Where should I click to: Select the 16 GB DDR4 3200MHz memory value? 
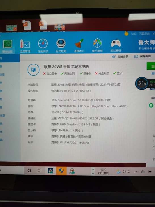coord(67,112)
